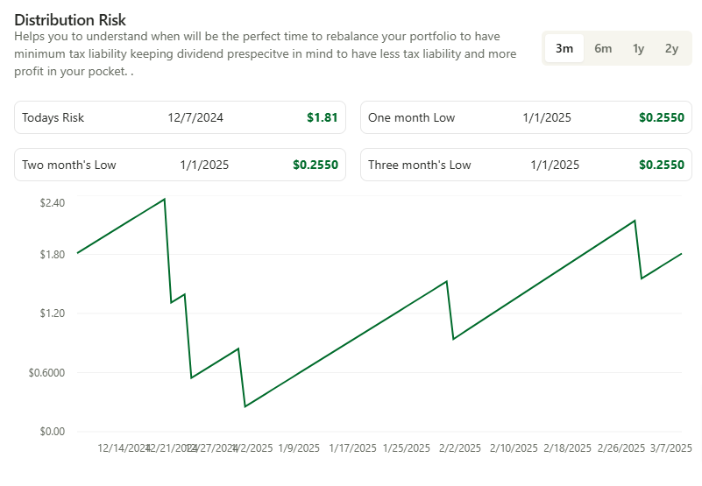Screen dimensions: 702x486
Task: Click the 3/7/2025 x-axis label
Action: coord(670,448)
